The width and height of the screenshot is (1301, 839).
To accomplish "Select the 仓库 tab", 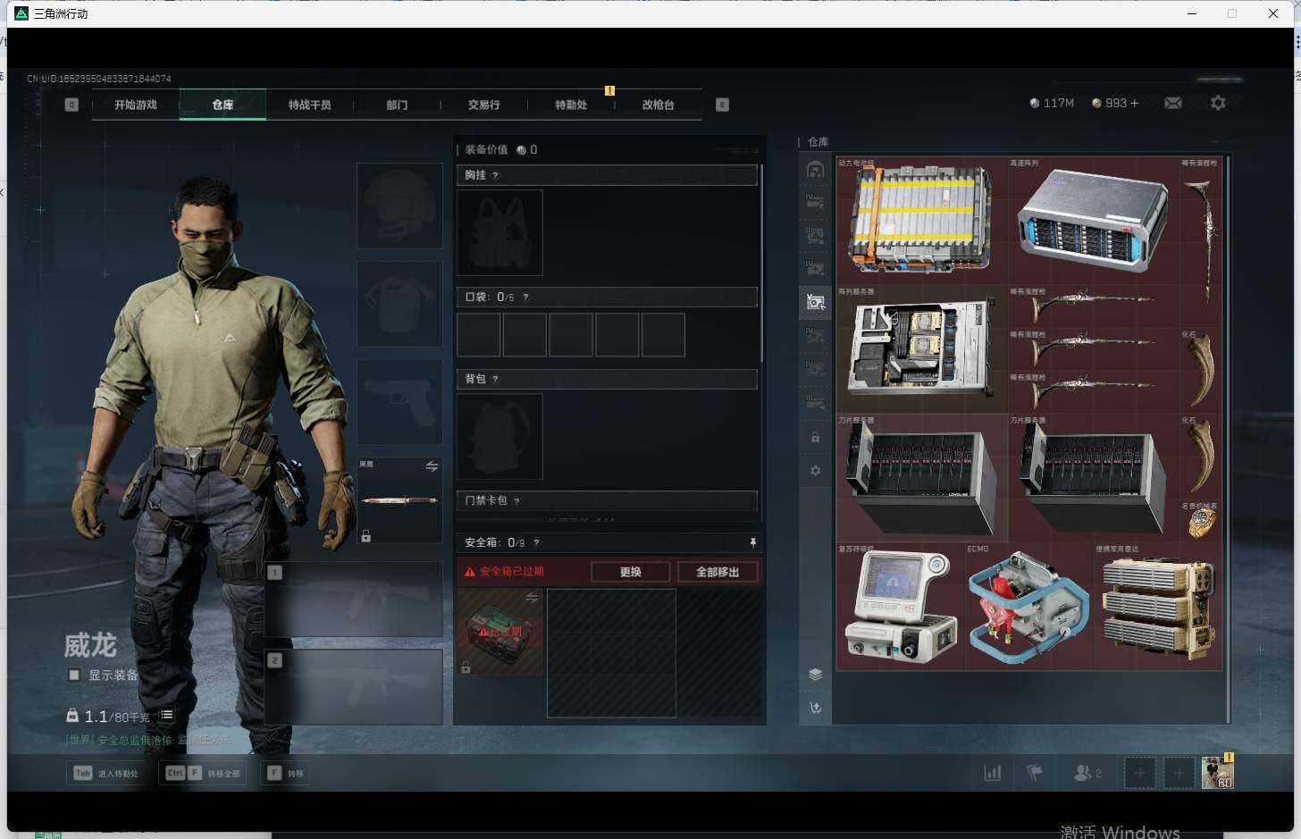I will pos(222,105).
